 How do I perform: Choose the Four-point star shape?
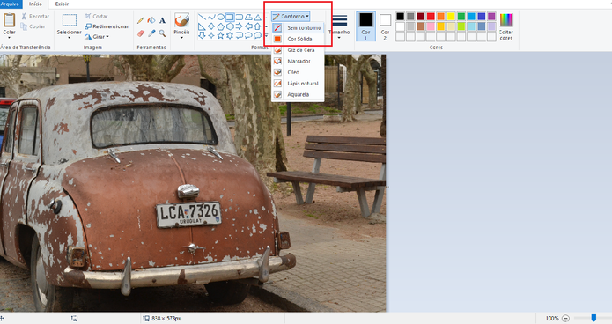211,35
